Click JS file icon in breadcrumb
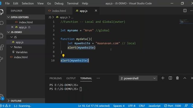This screenshot has width=193, height=108. pos(57,17)
